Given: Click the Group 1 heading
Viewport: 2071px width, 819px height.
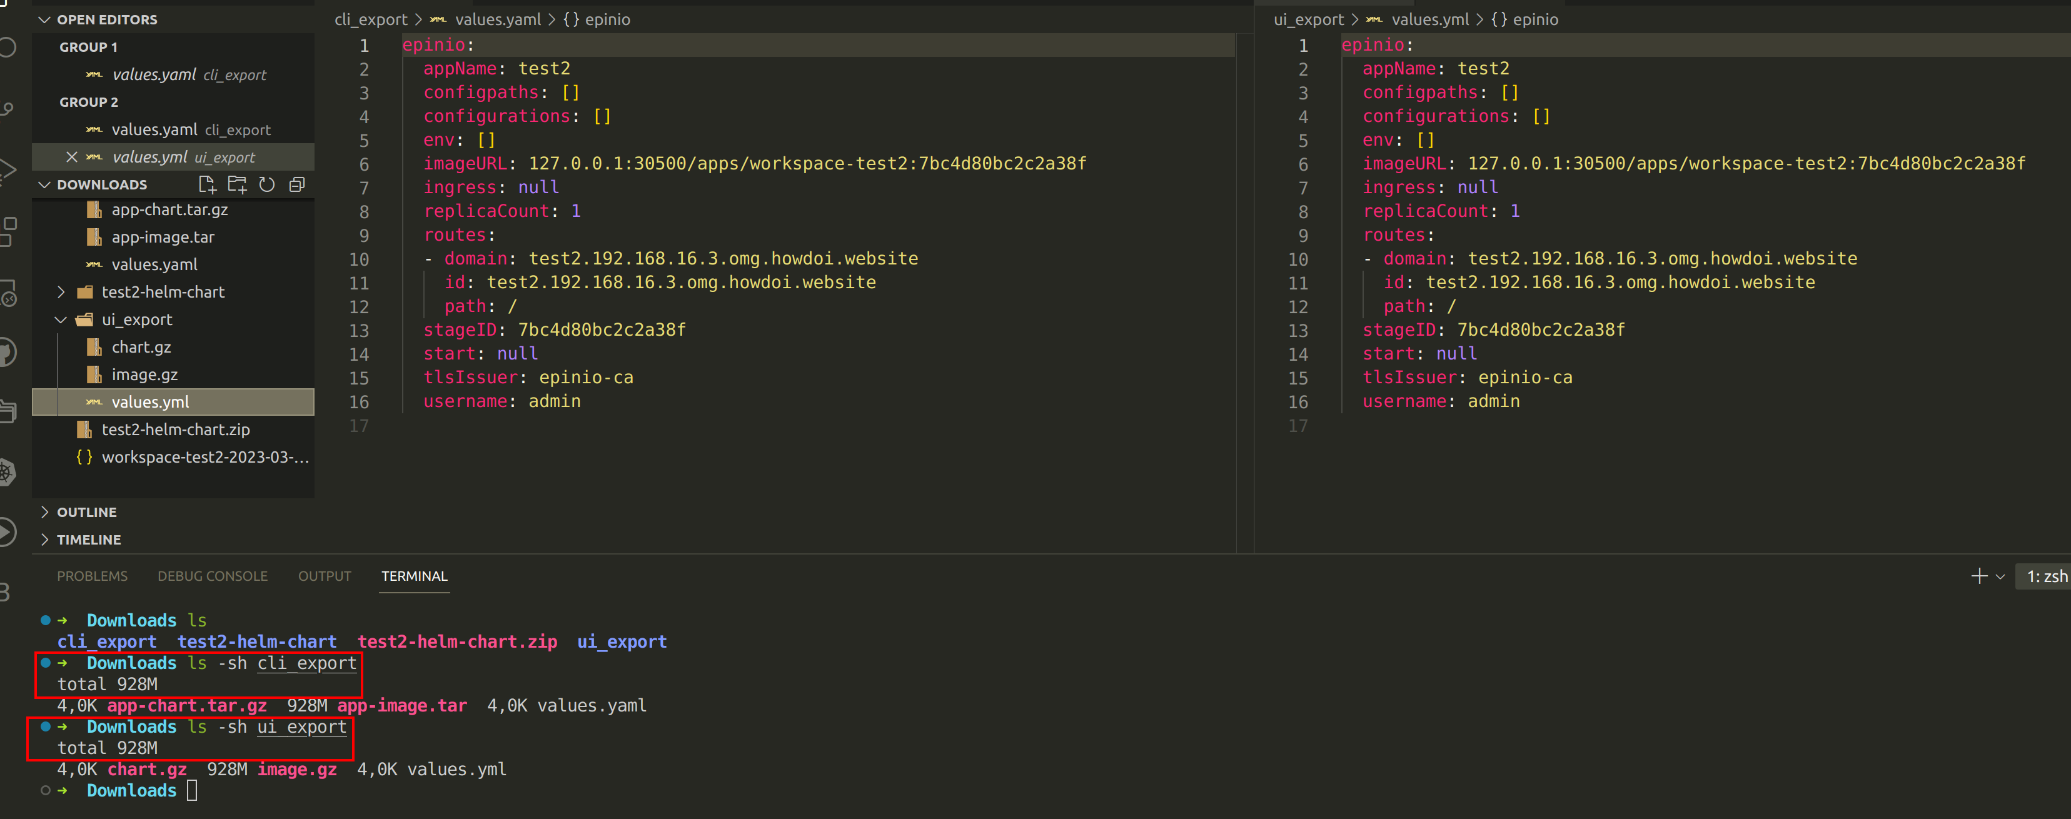Looking at the screenshot, I should 88,48.
